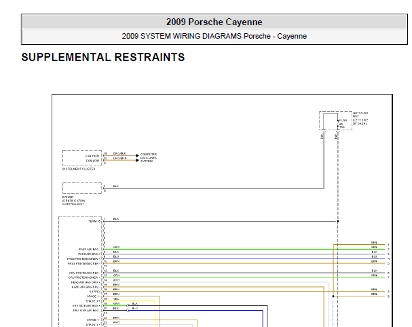The width and height of the screenshot is (412, 327).
Task: Select the '2009 Porsche Cayenne' title
Action: [214, 22]
